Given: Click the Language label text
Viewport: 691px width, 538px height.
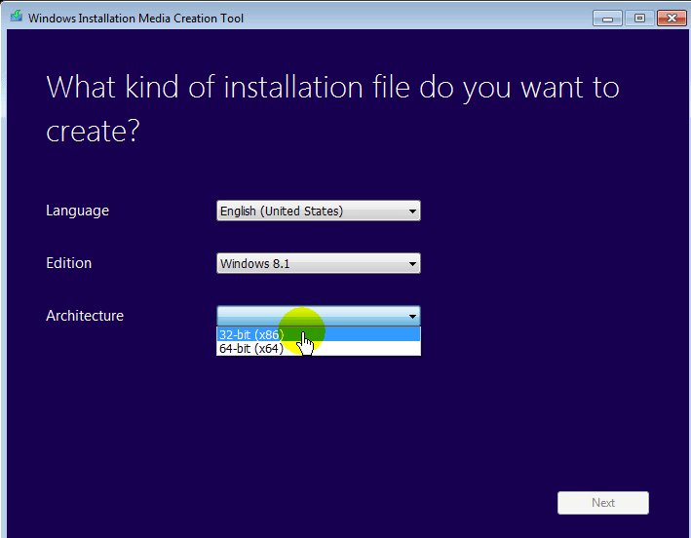Looking at the screenshot, I should pyautogui.click(x=78, y=211).
